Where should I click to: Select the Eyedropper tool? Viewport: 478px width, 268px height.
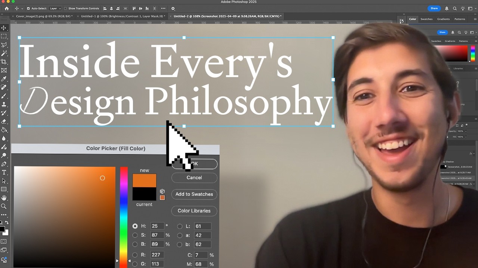tap(4, 79)
